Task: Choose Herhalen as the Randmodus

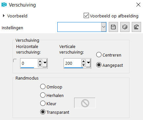Action: tap(43, 95)
